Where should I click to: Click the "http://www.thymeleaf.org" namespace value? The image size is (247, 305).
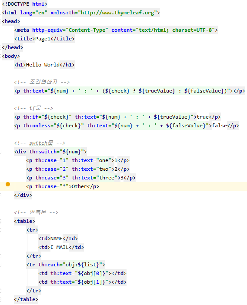click(117, 13)
